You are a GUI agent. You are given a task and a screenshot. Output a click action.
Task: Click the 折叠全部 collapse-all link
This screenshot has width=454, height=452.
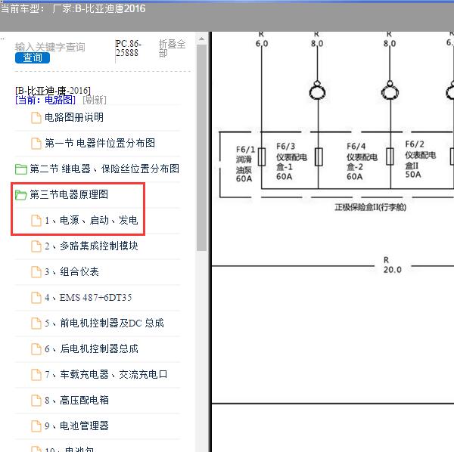(x=172, y=48)
